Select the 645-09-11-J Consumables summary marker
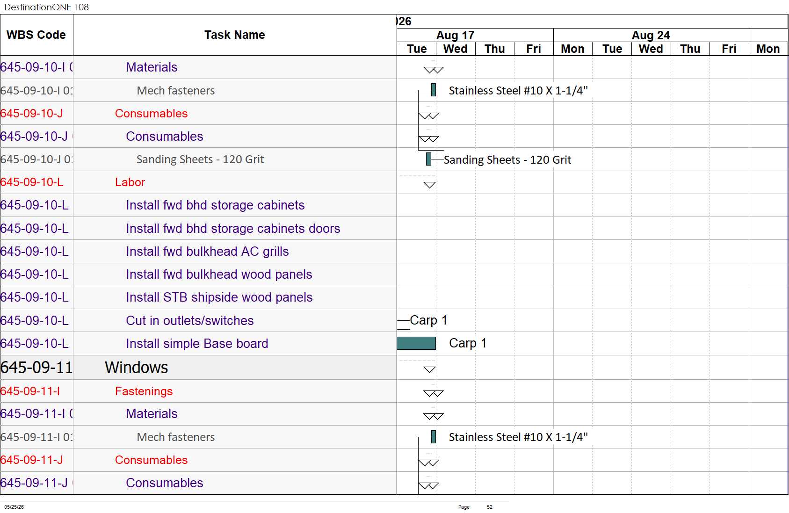 coord(428,462)
